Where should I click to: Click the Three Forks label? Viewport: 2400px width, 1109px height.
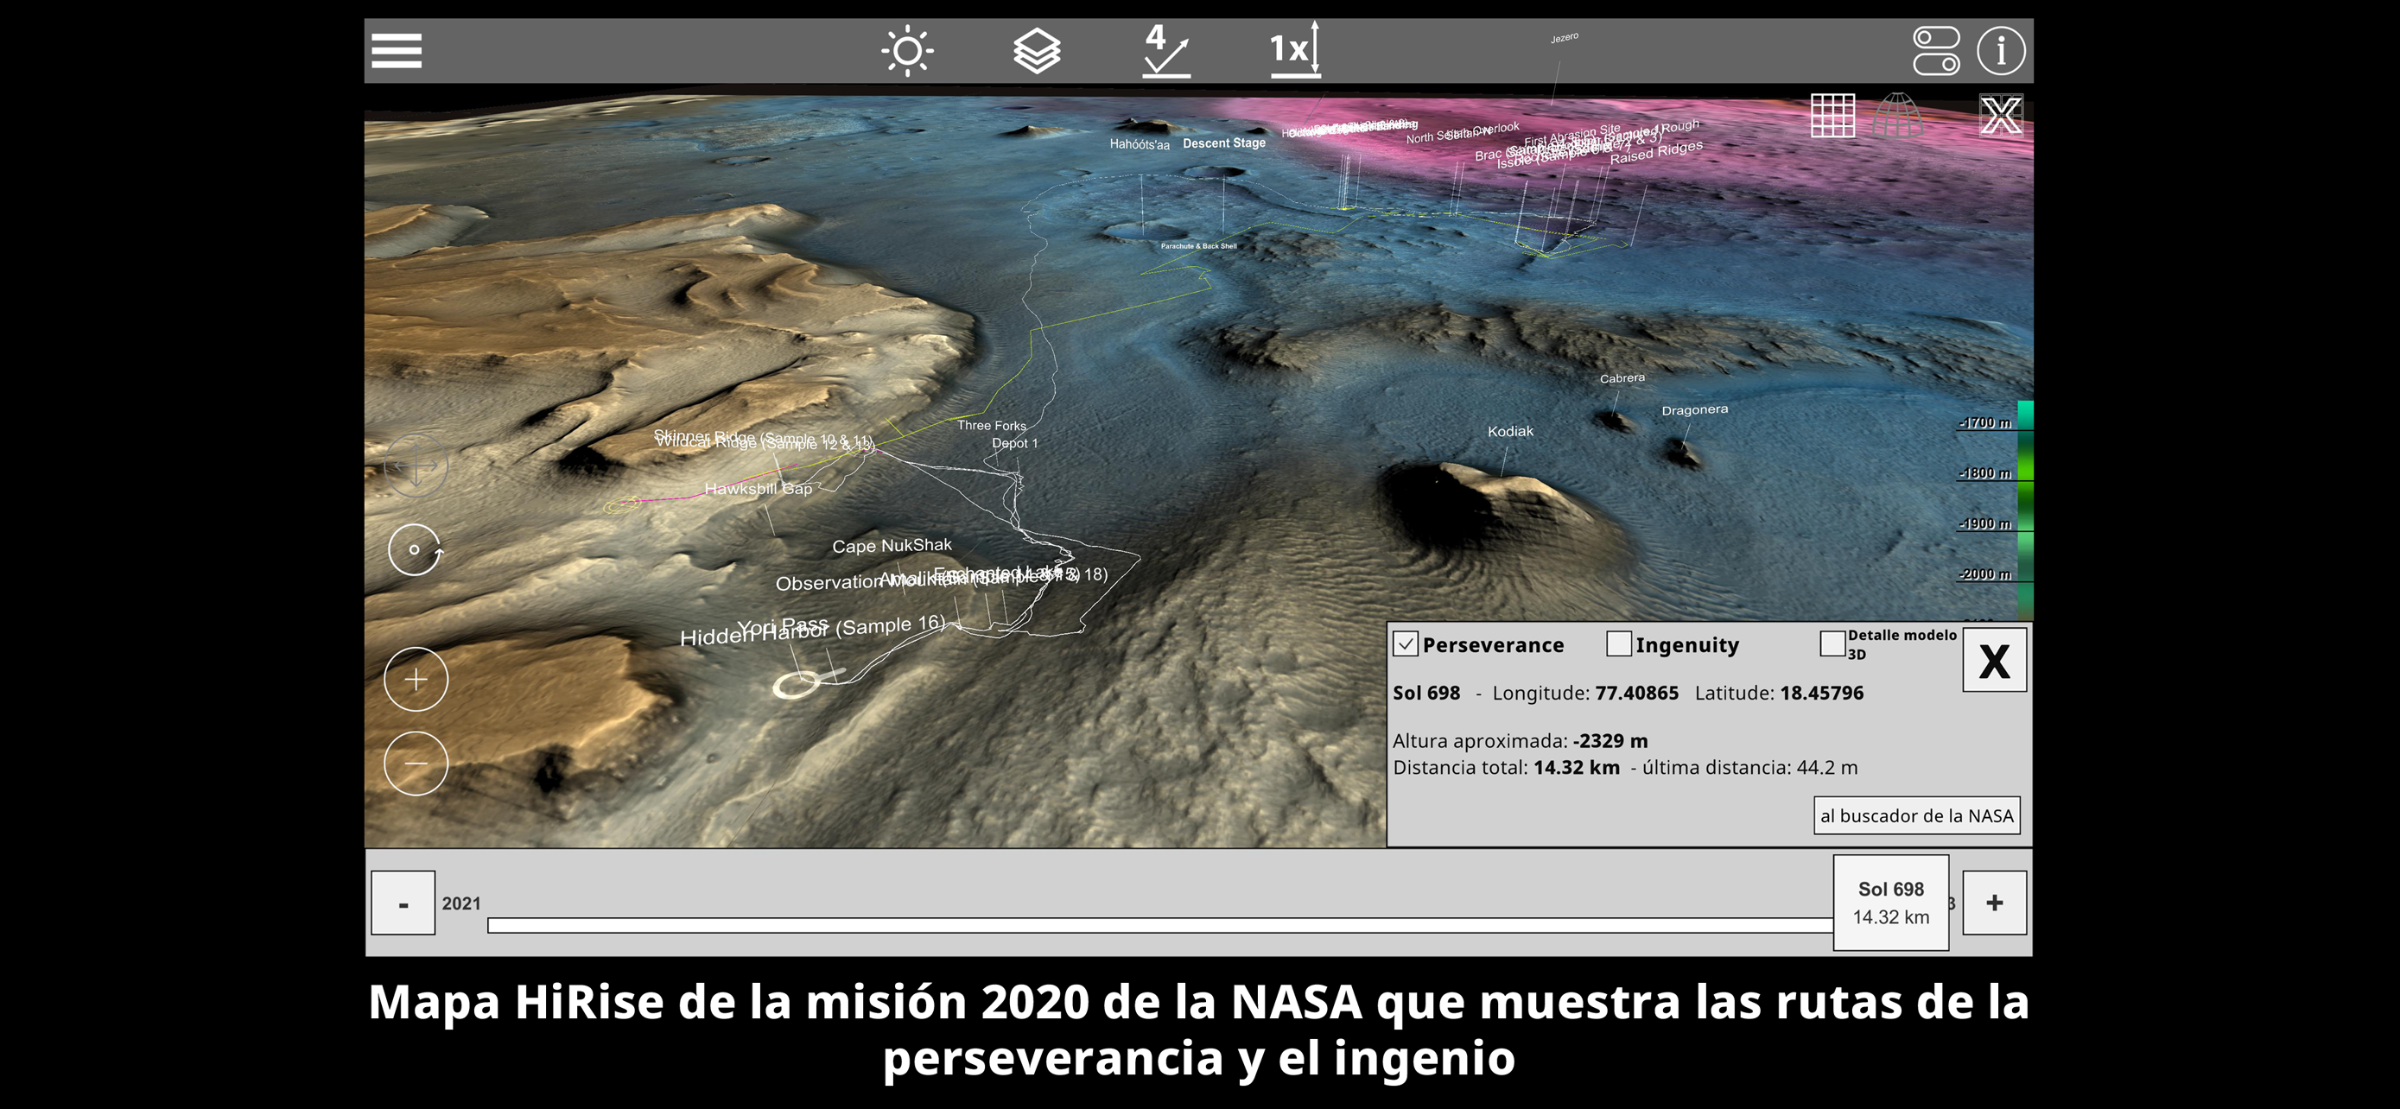click(991, 426)
